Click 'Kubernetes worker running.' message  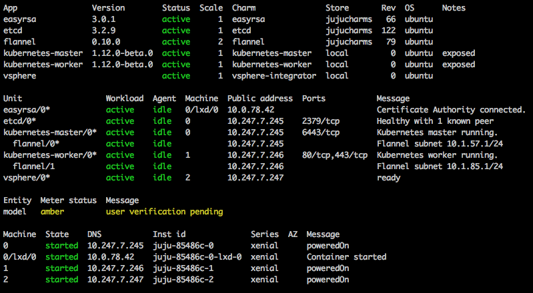click(x=437, y=155)
